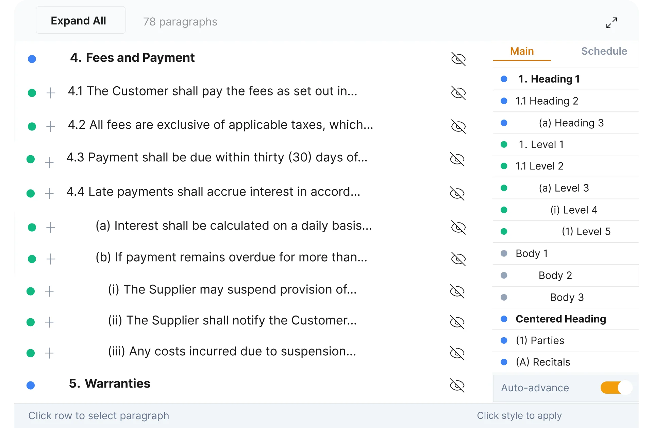Click the green dot next to 4.4 Late payments
The width and height of the screenshot is (653, 428).
click(x=31, y=194)
